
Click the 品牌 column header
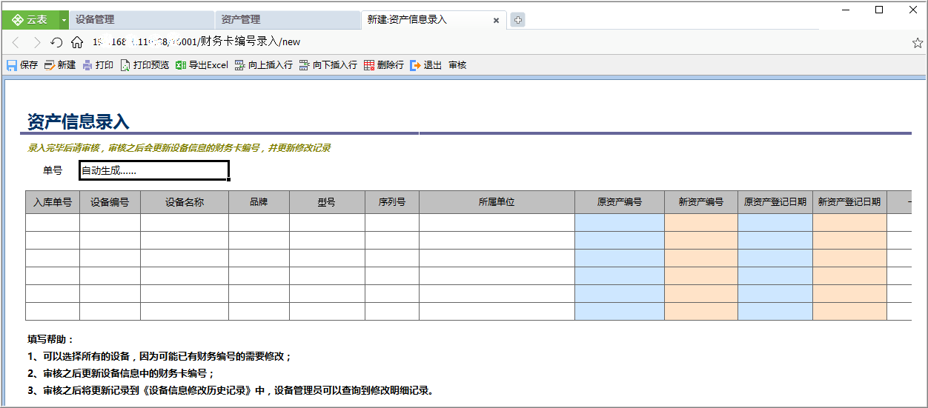(259, 202)
